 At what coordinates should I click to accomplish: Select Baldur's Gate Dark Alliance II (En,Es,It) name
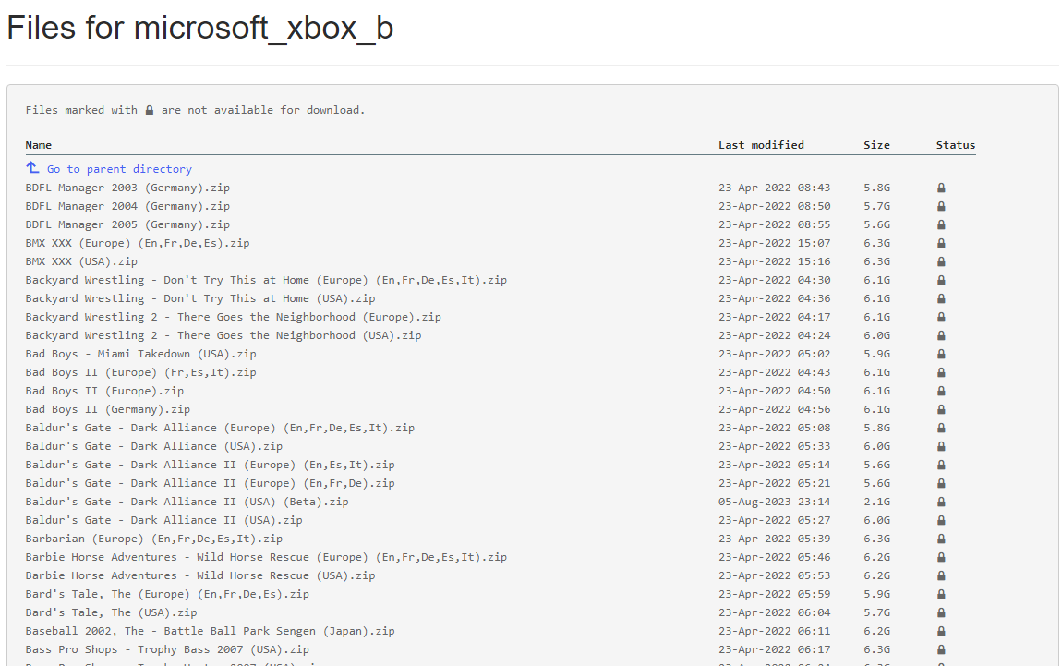pos(211,465)
